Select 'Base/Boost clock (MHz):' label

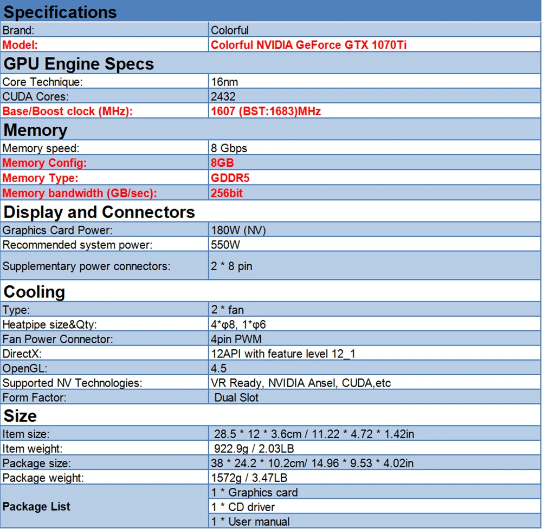pos(67,111)
